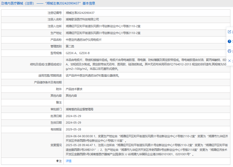
Task: Click the printer icon in the side panel
Action: (x=229, y=51)
